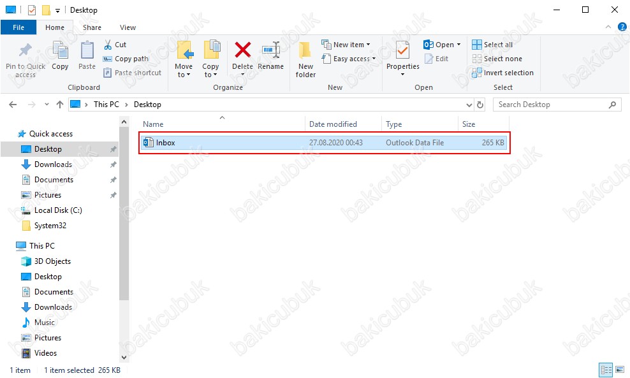Viewport: 630px width, 378px height.
Task: Open the New item dropdown
Action: [x=346, y=45]
